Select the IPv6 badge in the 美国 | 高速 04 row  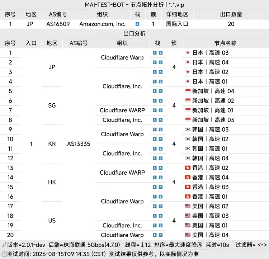(x=161, y=235)
